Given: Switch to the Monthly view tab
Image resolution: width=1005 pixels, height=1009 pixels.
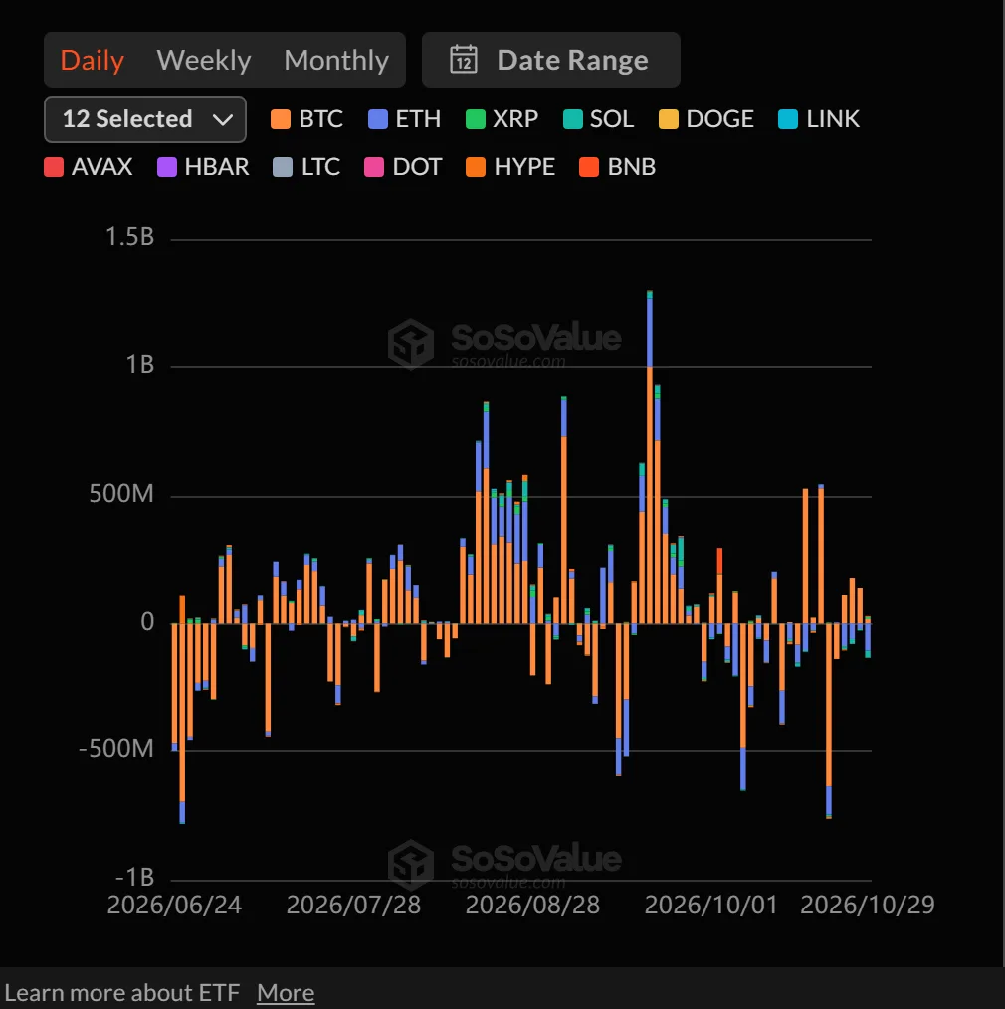Looking at the screenshot, I should point(336,60).
